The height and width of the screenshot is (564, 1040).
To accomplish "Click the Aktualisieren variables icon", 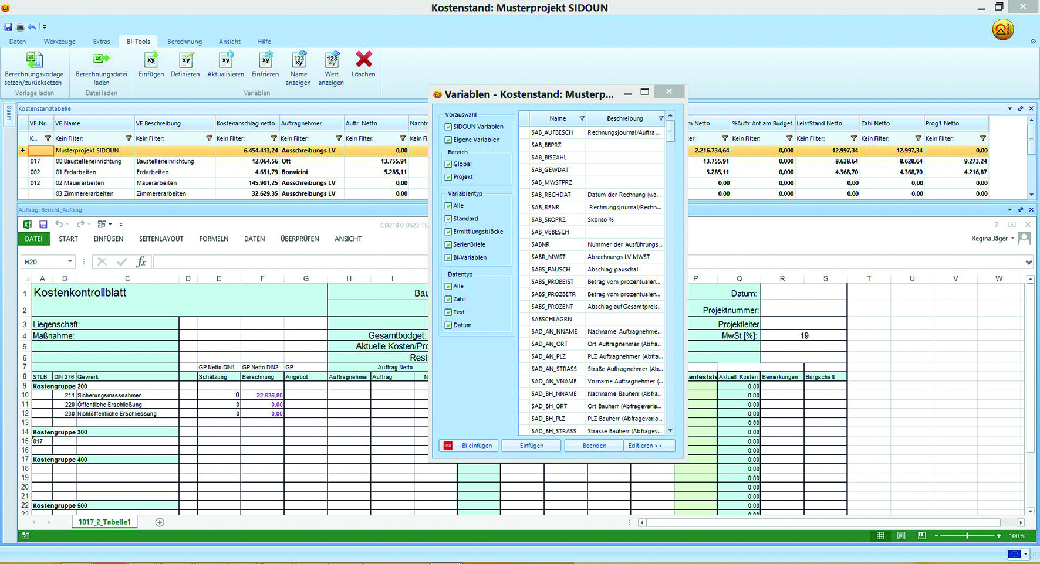I will coord(226,59).
